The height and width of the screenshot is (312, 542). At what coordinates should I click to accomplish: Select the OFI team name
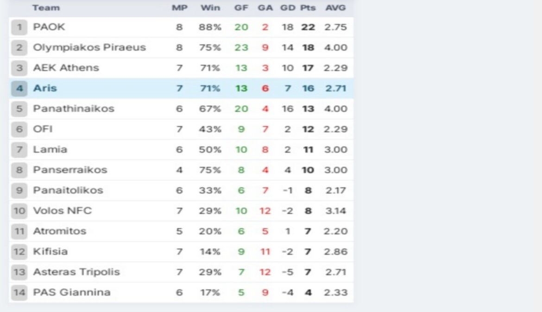[43, 129]
